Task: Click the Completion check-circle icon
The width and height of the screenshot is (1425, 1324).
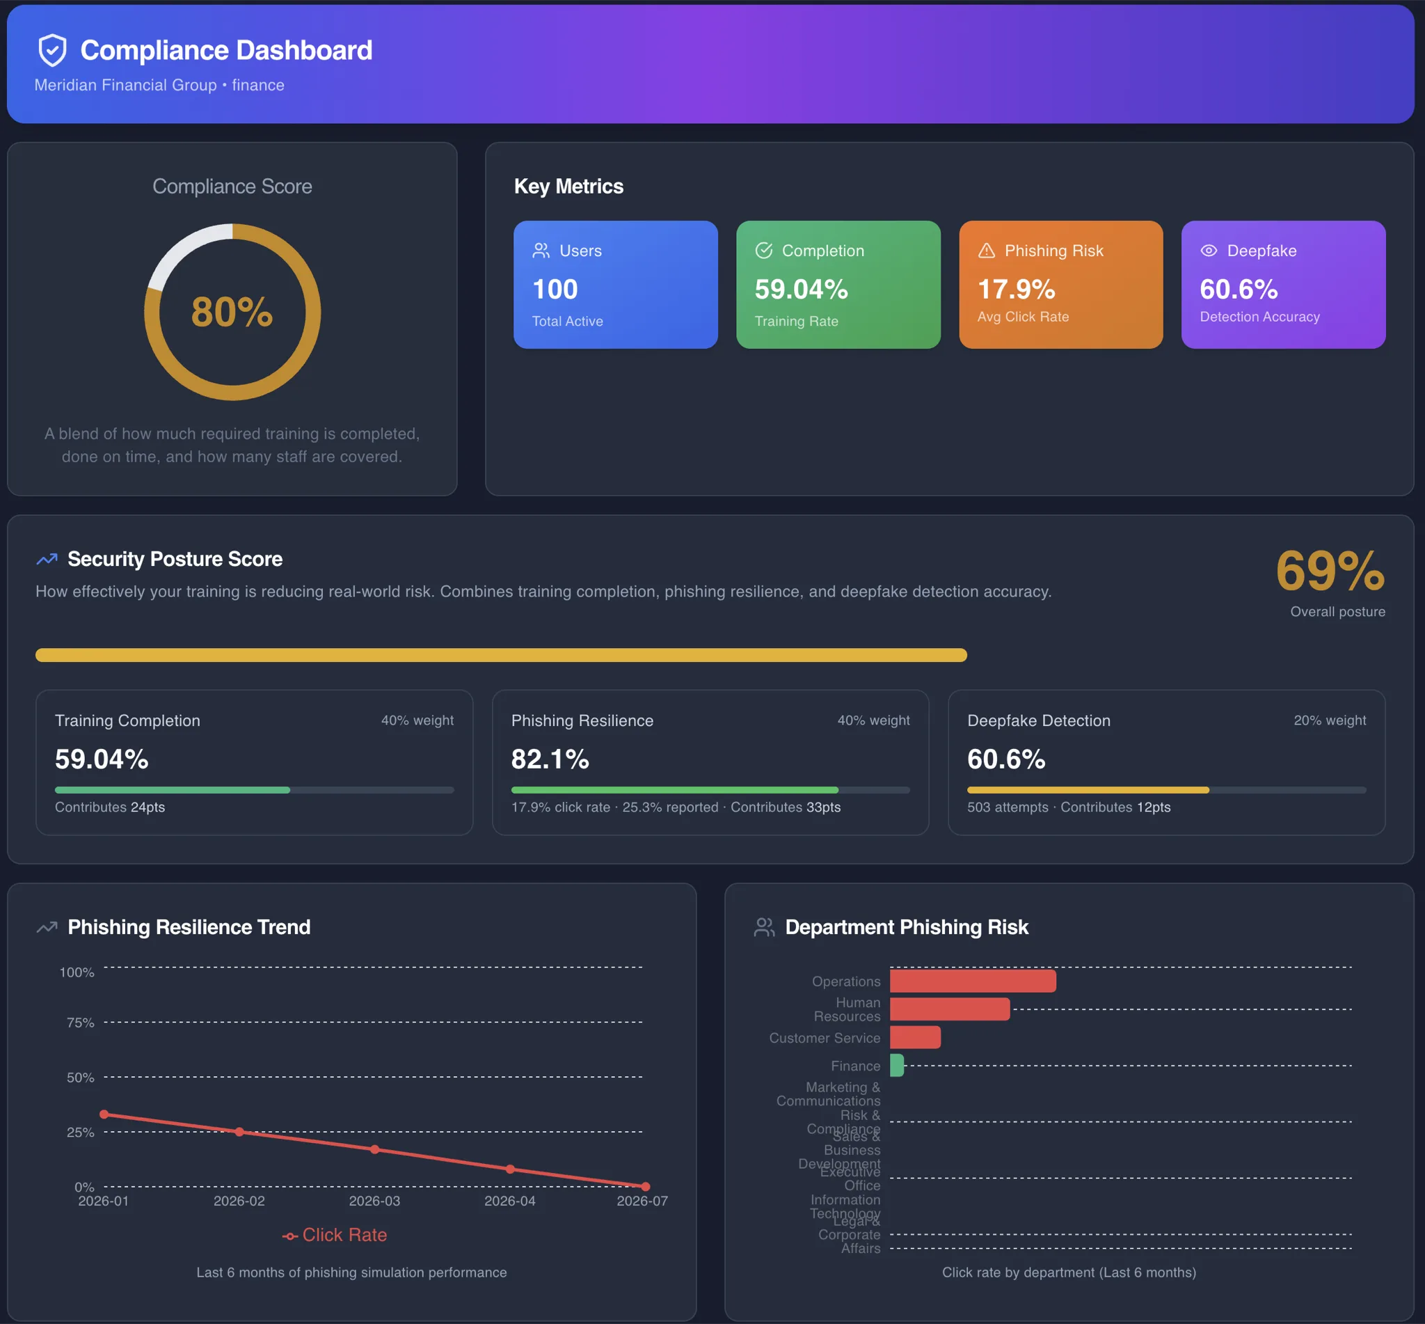Action: [x=764, y=251]
